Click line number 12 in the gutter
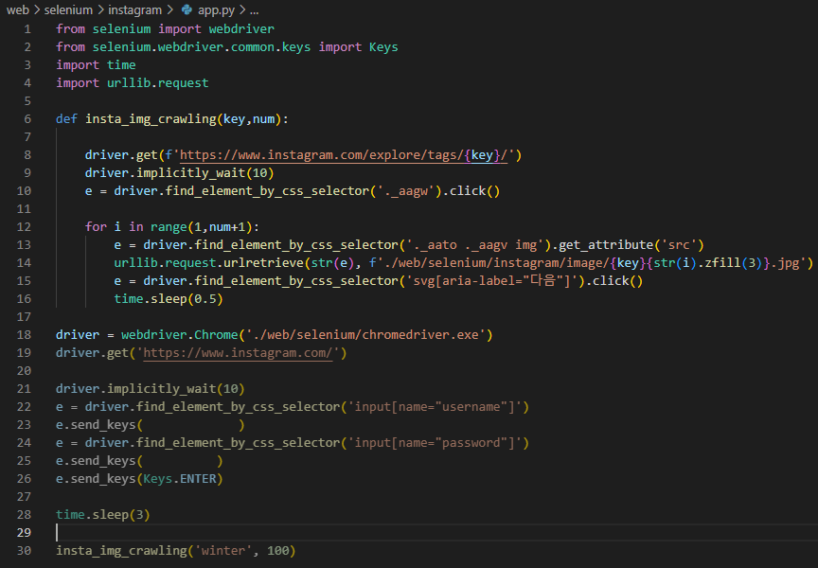 [x=24, y=227]
